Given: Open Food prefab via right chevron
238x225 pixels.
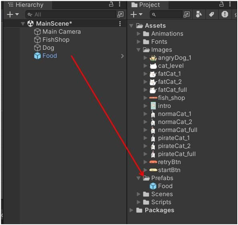Looking at the screenshot, I should click(122, 56).
